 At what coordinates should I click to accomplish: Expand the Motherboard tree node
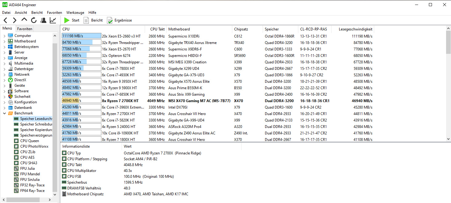click(x=4, y=41)
